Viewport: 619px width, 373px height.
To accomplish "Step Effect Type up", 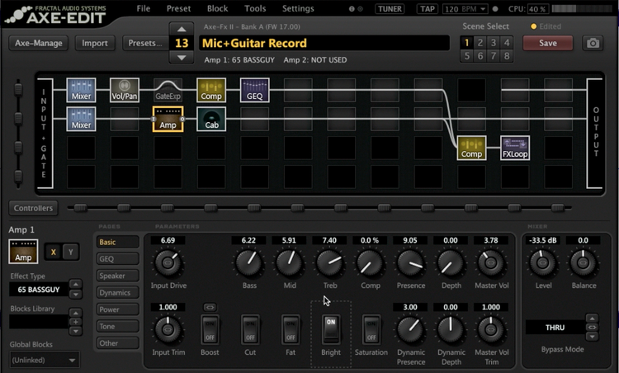I will coord(75,284).
